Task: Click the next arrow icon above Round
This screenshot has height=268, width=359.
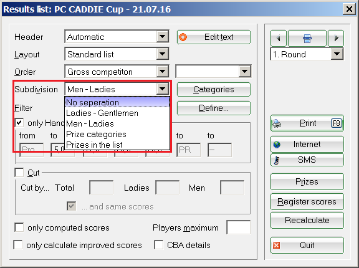Action: coord(336,38)
